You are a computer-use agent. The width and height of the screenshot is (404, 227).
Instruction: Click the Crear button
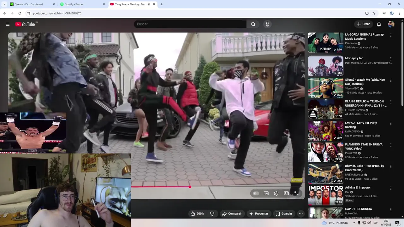point(363,24)
